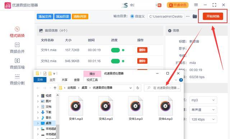Click the navigation pane scroll-up arrow
Viewport: 230px width, 139px height.
point(57,95)
